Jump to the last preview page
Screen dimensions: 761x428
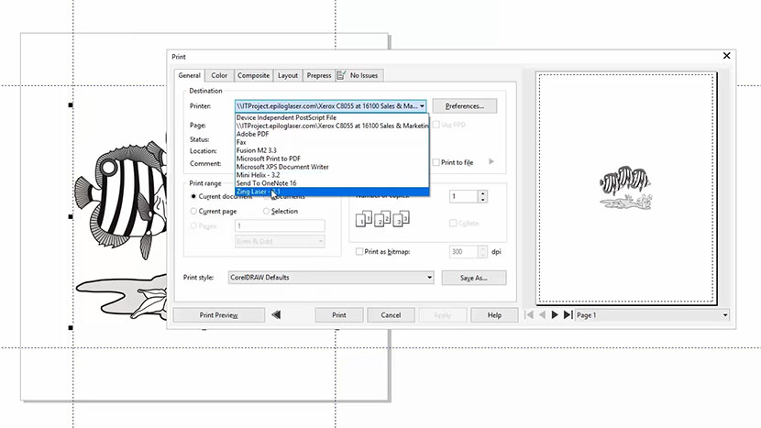568,315
